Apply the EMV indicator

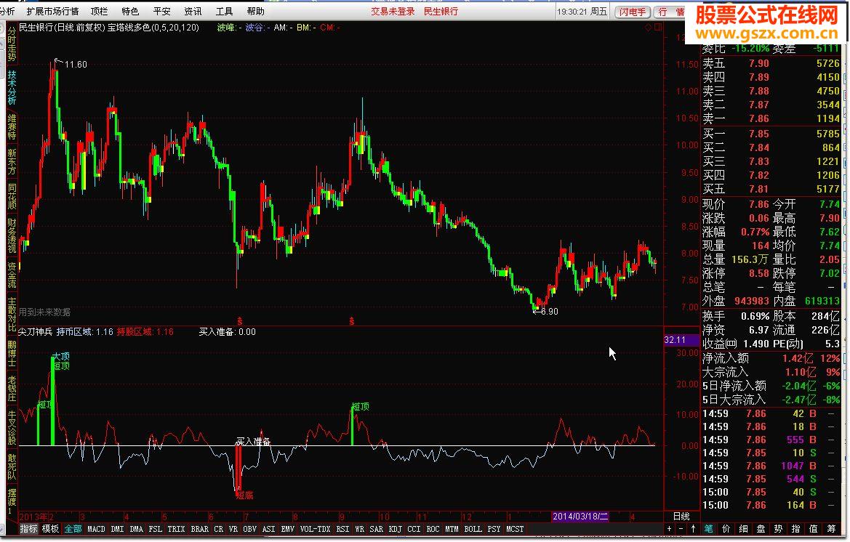(x=287, y=528)
